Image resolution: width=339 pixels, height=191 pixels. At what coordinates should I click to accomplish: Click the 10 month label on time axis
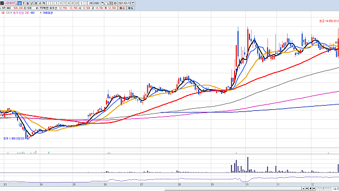tap(247, 185)
